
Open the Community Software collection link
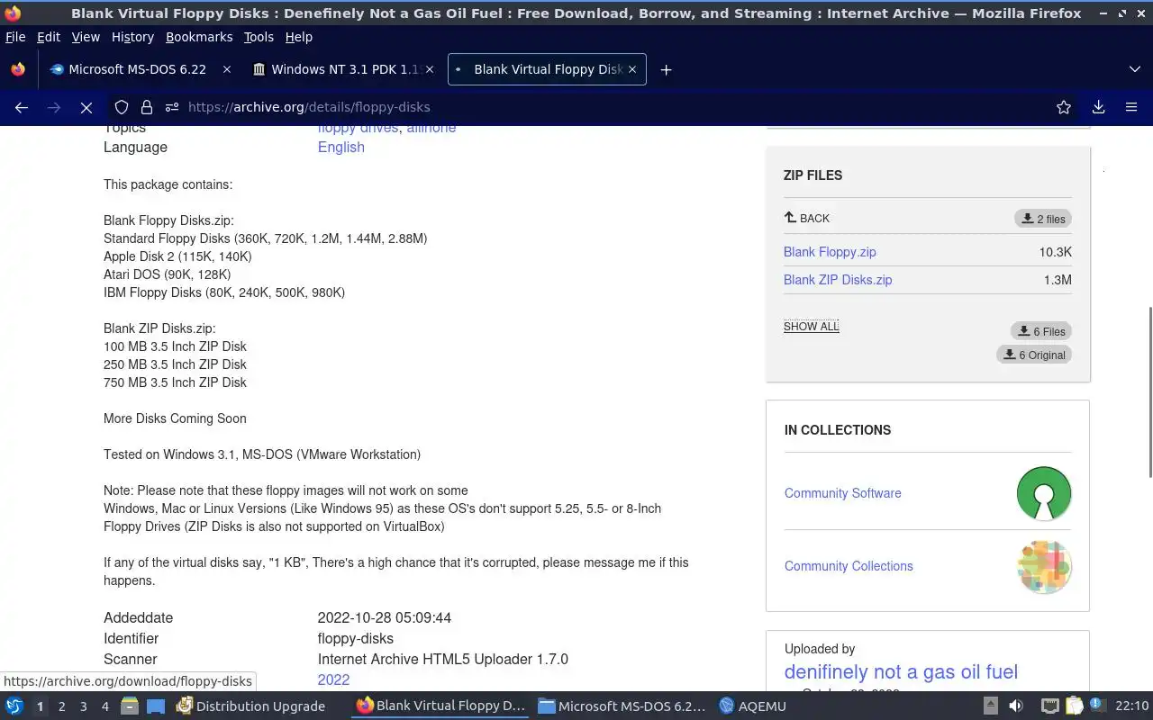tap(843, 493)
